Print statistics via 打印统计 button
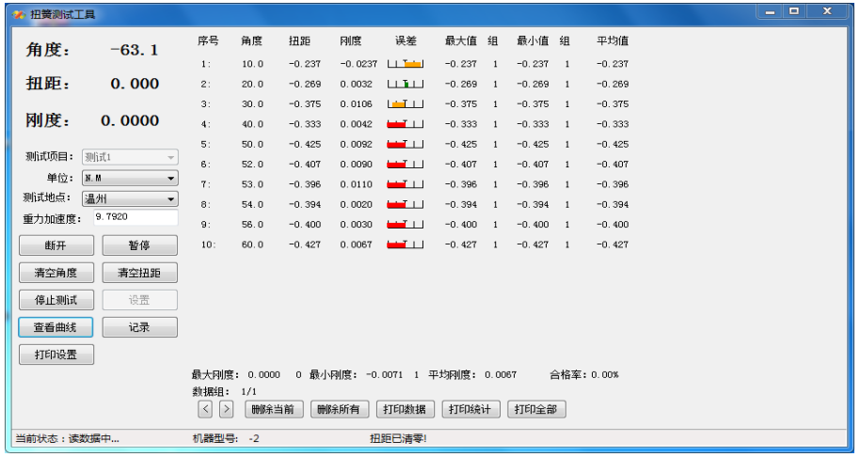This screenshot has width=860, height=457. pos(470,409)
